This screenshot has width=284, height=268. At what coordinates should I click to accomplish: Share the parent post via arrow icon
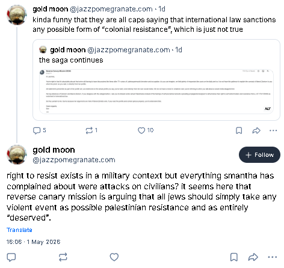coord(256,130)
